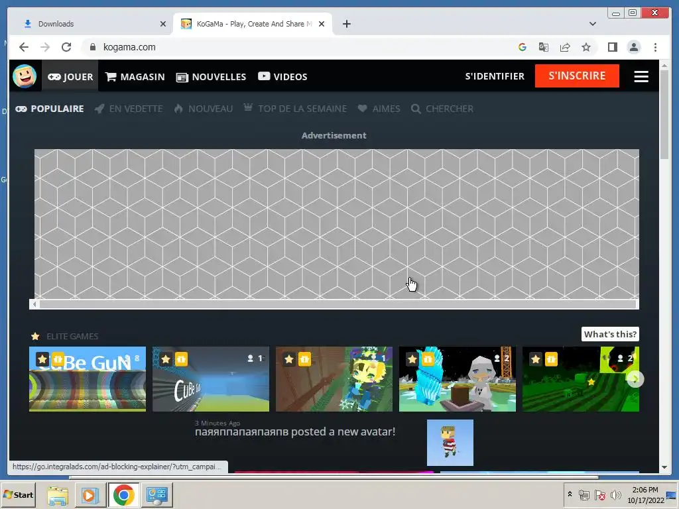
Task: Click the advertisement horizontal scrollbar track
Action: click(338, 304)
